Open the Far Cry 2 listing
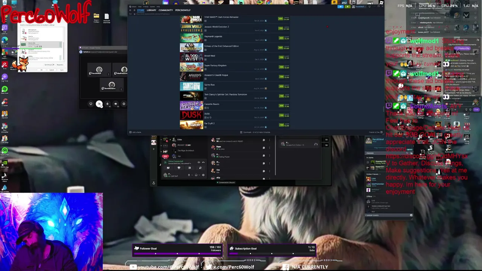The height and width of the screenshot is (271, 482). [x=235, y=125]
